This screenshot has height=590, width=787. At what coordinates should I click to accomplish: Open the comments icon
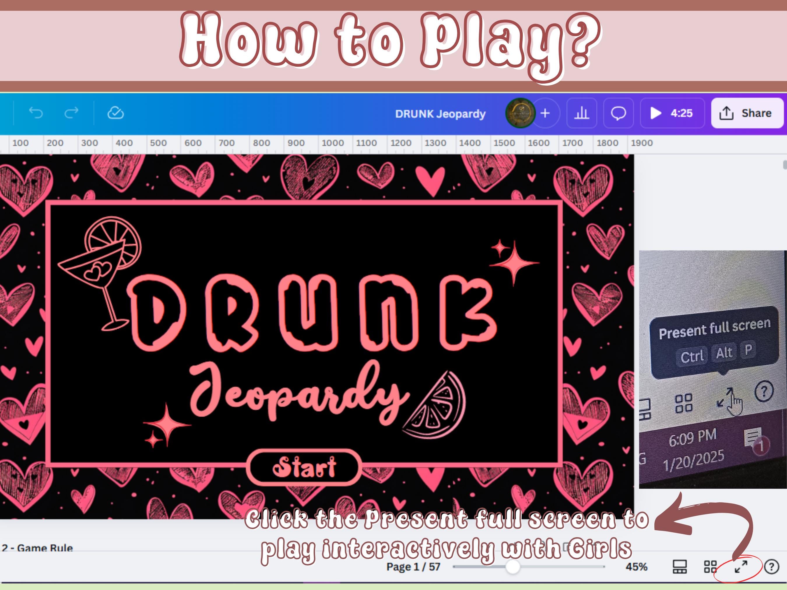(x=618, y=113)
